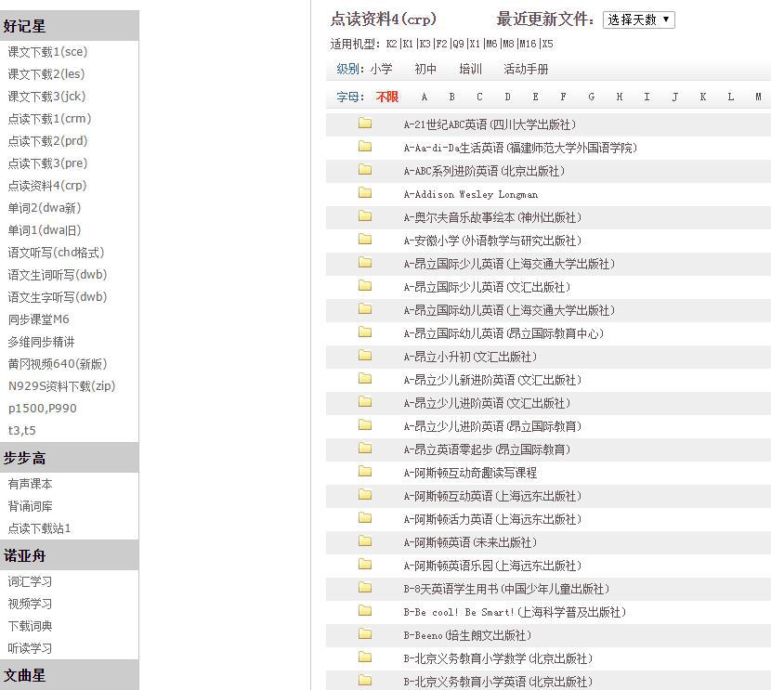Select letter filter C

(479, 97)
